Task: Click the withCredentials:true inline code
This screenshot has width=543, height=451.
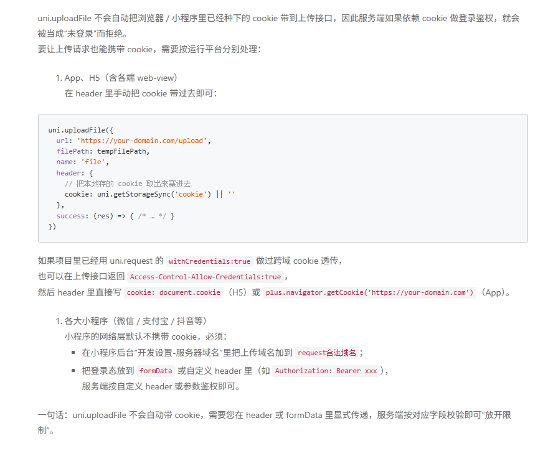Action: [209, 261]
